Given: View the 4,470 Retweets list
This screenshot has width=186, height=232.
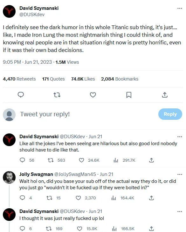Looking at the screenshot, I should click(x=19, y=79).
